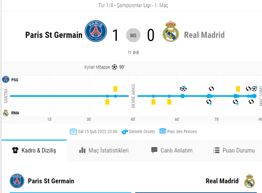Open the Real Madrid team name link

click(x=204, y=35)
